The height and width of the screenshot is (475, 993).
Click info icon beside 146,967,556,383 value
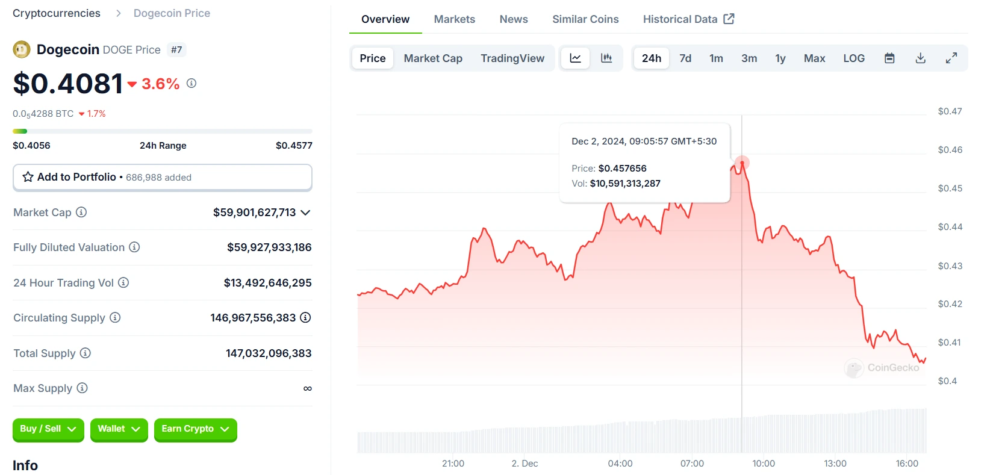click(305, 317)
